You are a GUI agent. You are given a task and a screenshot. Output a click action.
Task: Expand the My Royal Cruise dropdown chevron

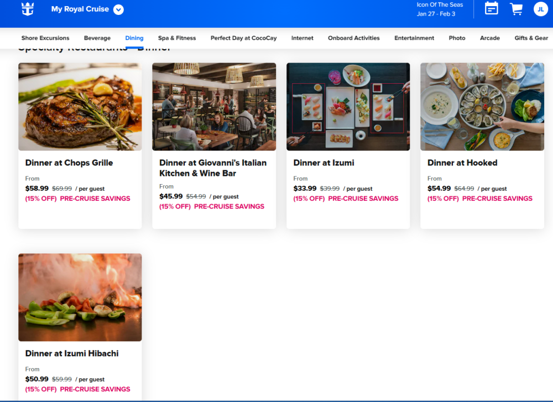118,9
